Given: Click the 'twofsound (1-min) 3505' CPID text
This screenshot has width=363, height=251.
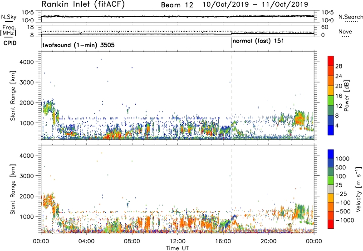Looking at the screenshot, I should pos(78,45).
